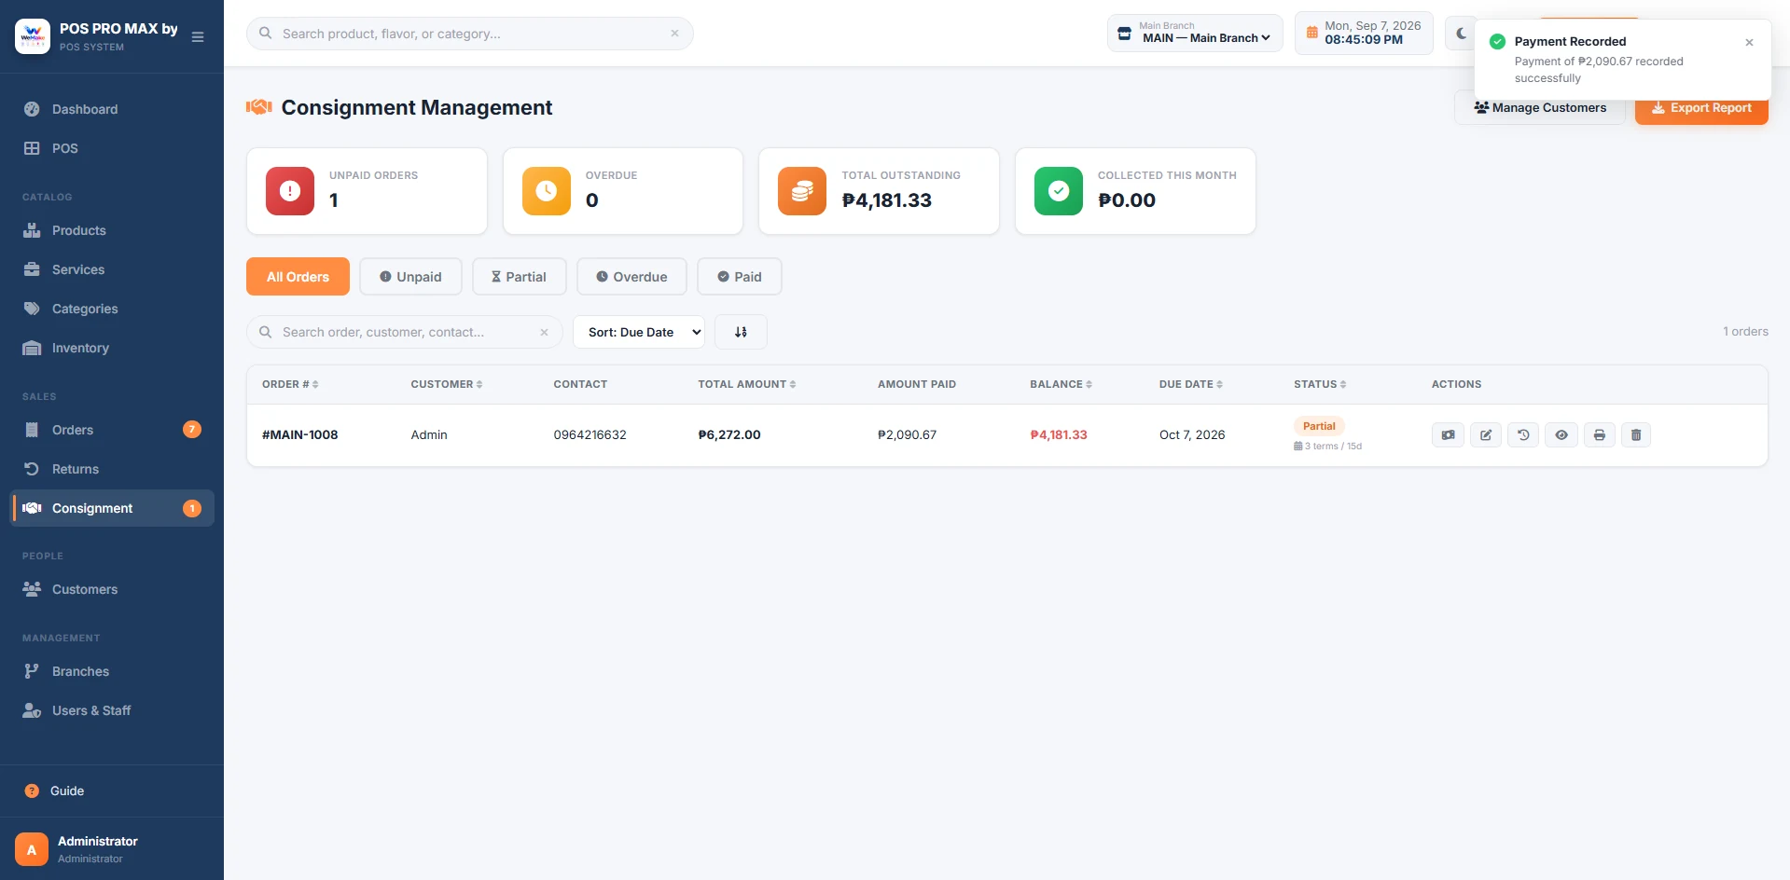The height and width of the screenshot is (880, 1790).
Task: Toggle dark mode moon icon
Action: (1461, 34)
